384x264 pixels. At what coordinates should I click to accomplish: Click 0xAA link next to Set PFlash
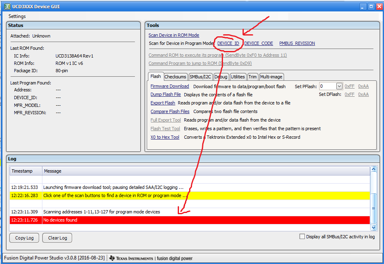tap(364, 86)
